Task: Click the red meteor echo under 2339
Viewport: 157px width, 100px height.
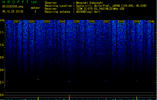Action: [137, 81]
